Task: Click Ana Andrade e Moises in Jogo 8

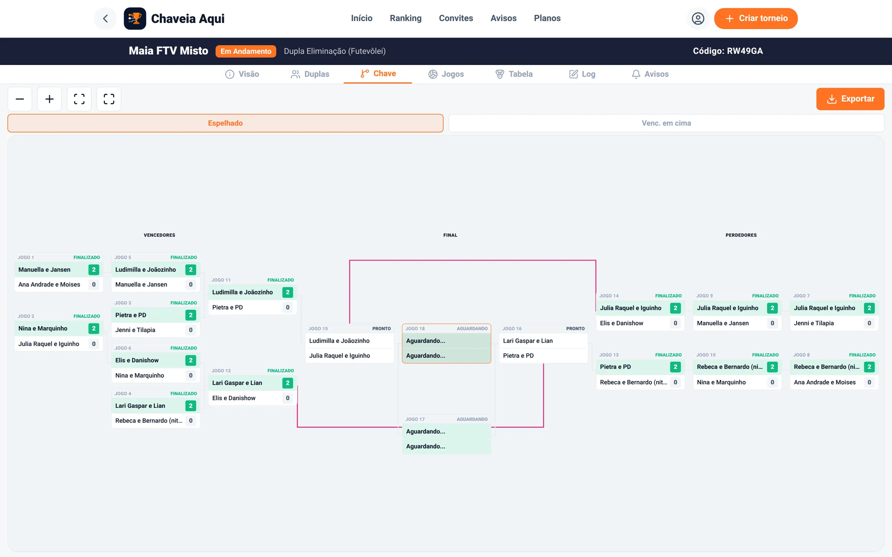Action: pyautogui.click(x=834, y=382)
